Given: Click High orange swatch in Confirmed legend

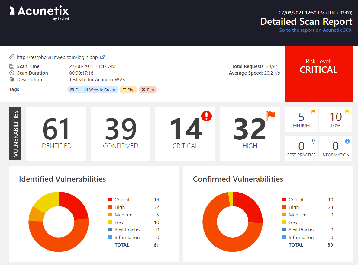Looking at the screenshot, I should coord(284,207).
